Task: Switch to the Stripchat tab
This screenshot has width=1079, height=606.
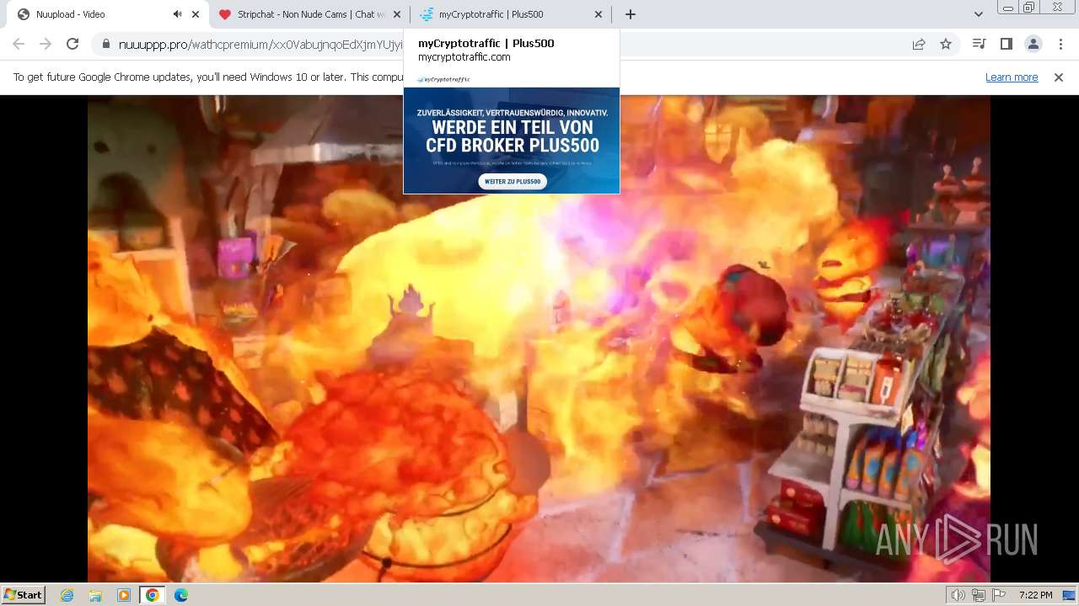Action: click(x=309, y=14)
